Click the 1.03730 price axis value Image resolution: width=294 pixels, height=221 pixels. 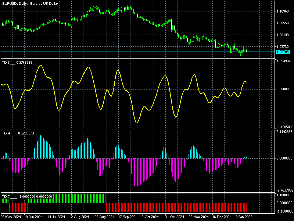(x=283, y=47)
